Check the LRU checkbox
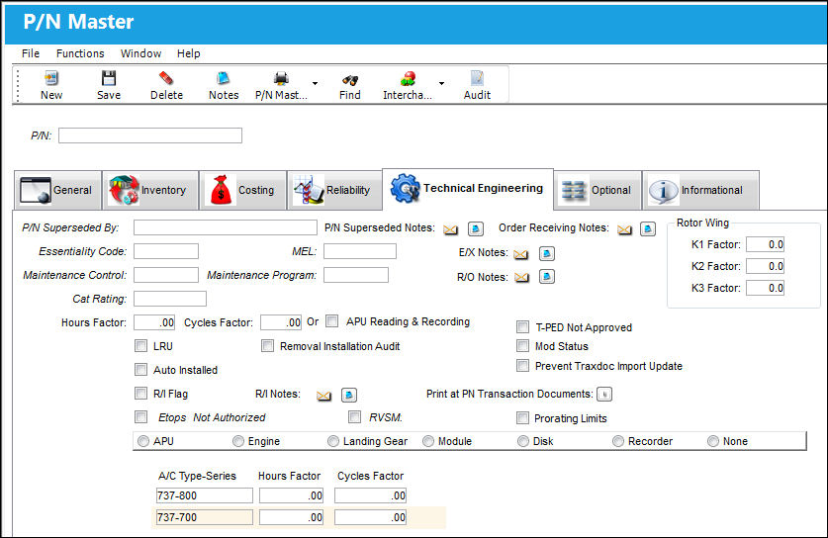This screenshot has width=828, height=538. point(141,346)
